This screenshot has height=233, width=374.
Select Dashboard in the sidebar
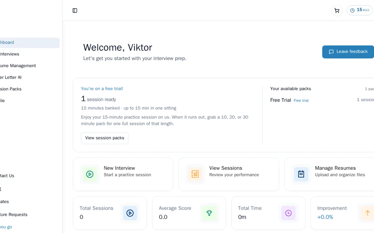(x=29, y=43)
